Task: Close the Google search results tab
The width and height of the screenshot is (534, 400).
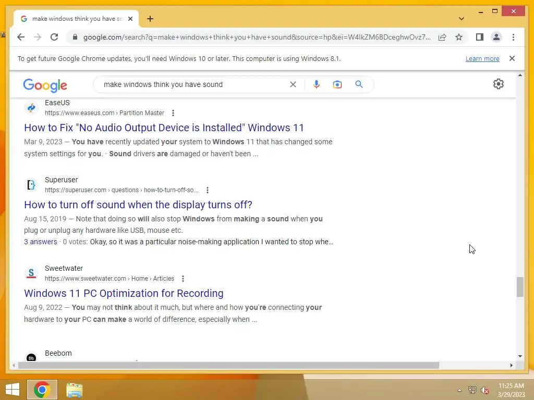Action: click(x=130, y=19)
